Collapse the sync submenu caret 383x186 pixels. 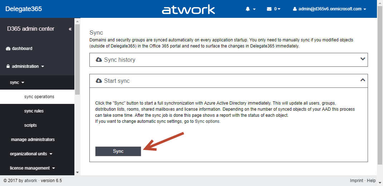23,82
